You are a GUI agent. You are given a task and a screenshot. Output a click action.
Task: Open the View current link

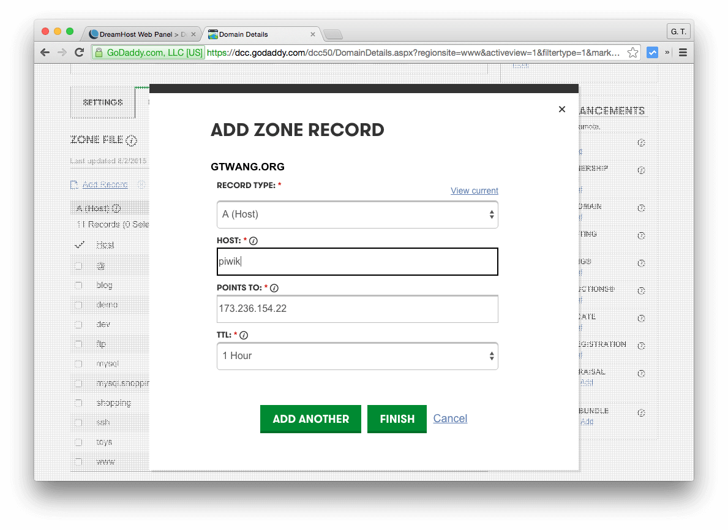pos(474,191)
